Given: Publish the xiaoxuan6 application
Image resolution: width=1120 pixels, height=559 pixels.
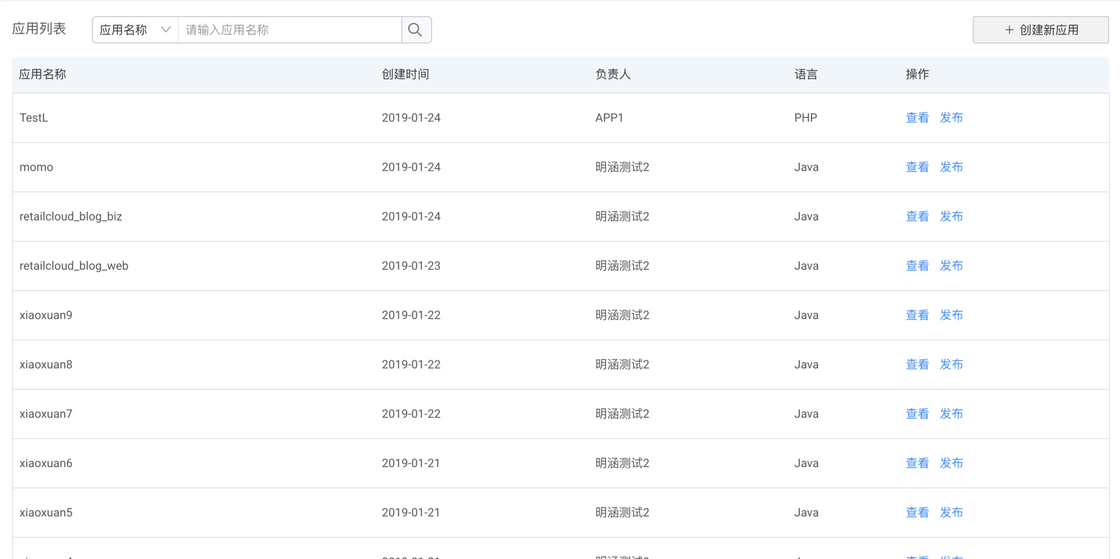Looking at the screenshot, I should 951,463.
